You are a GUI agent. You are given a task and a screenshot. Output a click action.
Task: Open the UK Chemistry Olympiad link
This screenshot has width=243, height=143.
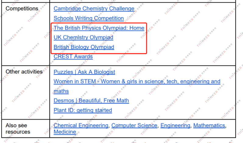(83, 37)
